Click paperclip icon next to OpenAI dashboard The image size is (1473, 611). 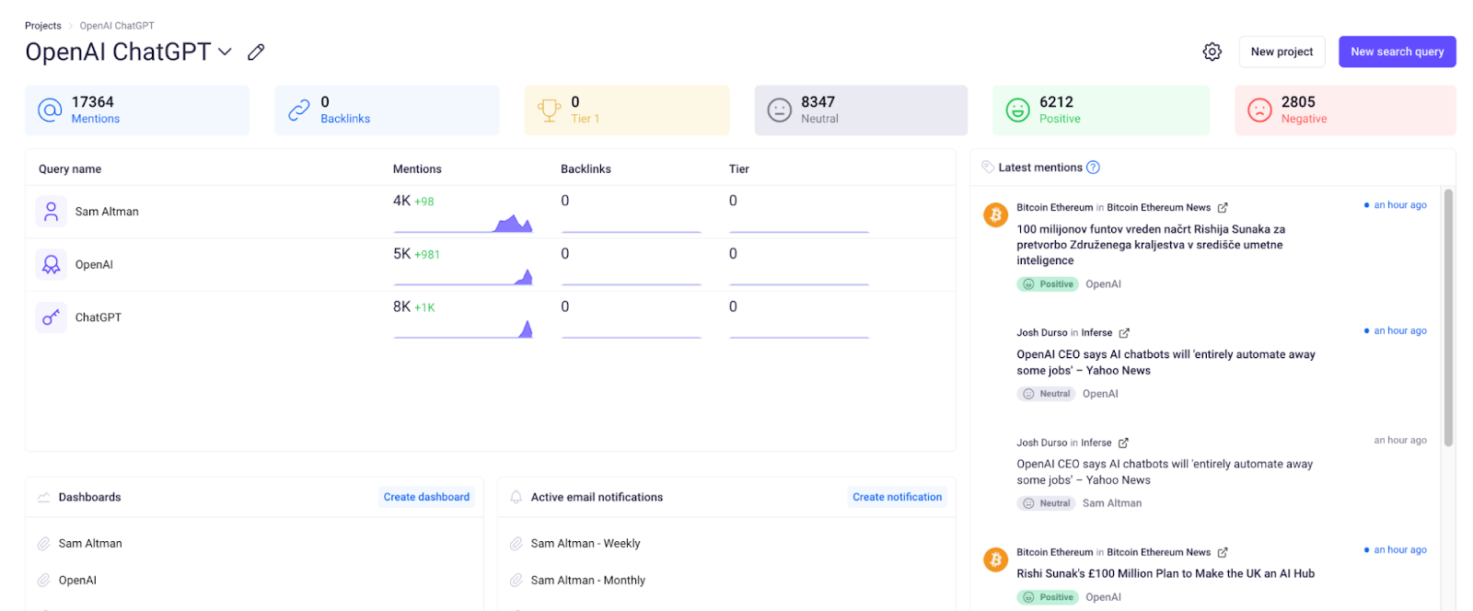pos(43,581)
